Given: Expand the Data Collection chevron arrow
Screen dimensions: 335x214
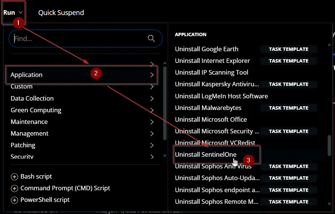Looking at the screenshot, I should 152,99.
